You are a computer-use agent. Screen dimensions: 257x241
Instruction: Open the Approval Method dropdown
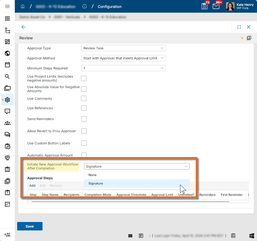[x=123, y=58]
